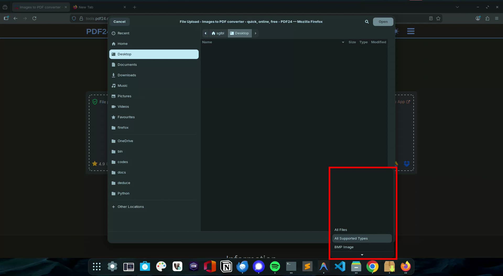Select BMP Image file type filter
Viewport: 503px width, 276px height.
click(344, 247)
